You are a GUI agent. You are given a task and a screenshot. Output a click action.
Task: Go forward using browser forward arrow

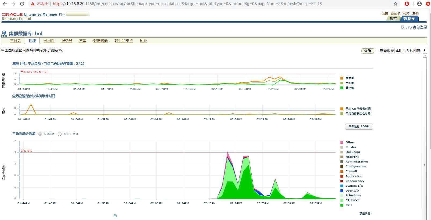(x=13, y=4)
